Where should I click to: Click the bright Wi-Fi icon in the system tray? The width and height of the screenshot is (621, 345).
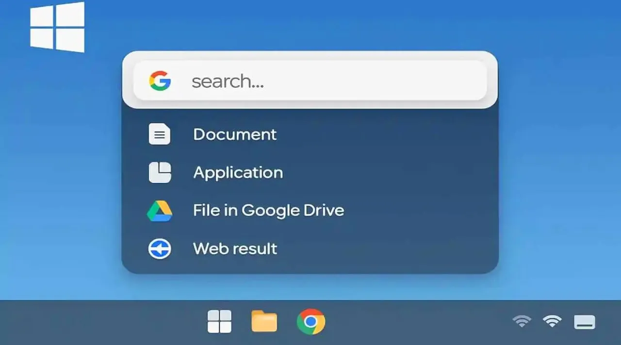pyautogui.click(x=552, y=321)
